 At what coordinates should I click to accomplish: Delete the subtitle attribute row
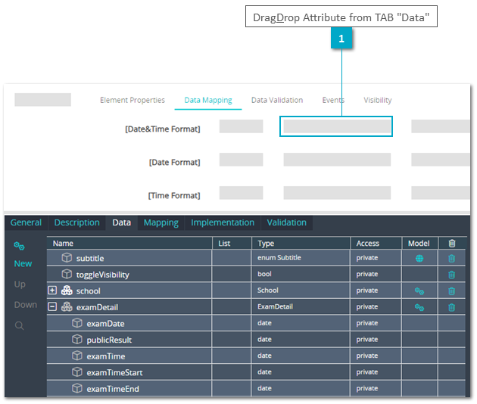tap(451, 259)
